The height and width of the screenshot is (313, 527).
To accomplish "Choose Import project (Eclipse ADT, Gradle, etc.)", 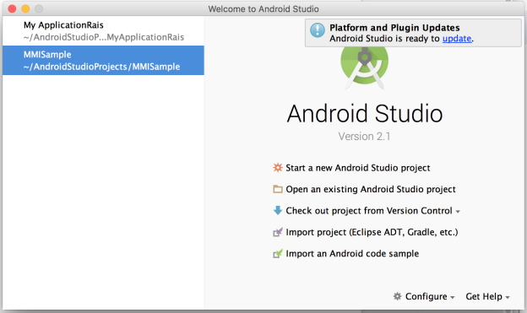I will [372, 232].
